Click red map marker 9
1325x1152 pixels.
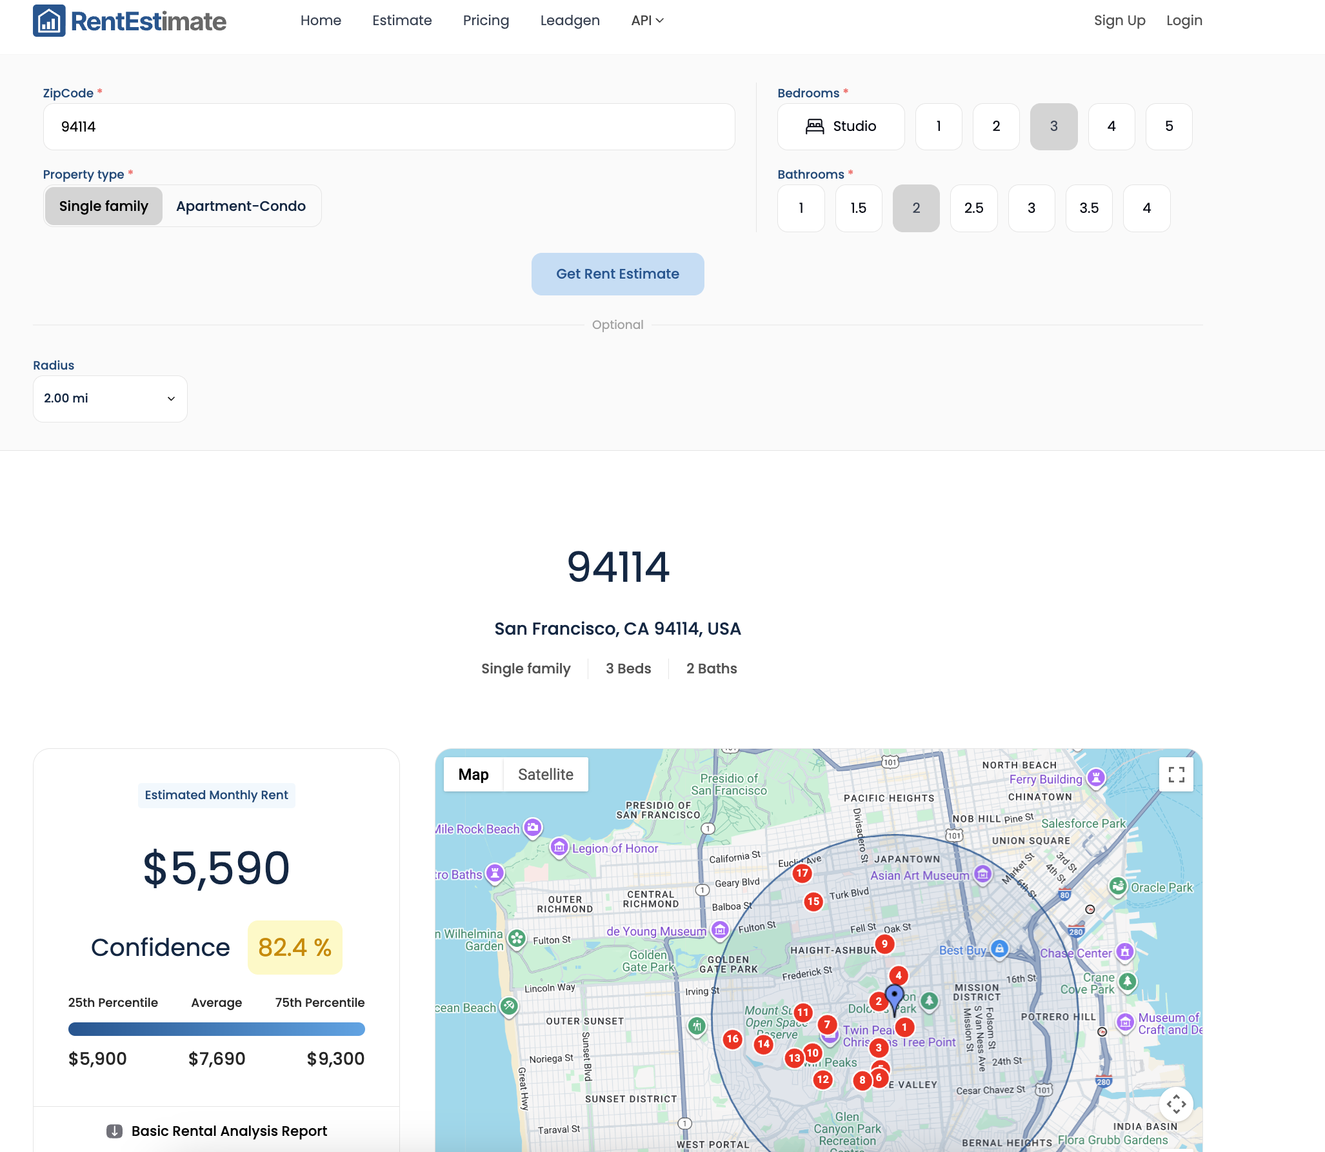(x=884, y=944)
